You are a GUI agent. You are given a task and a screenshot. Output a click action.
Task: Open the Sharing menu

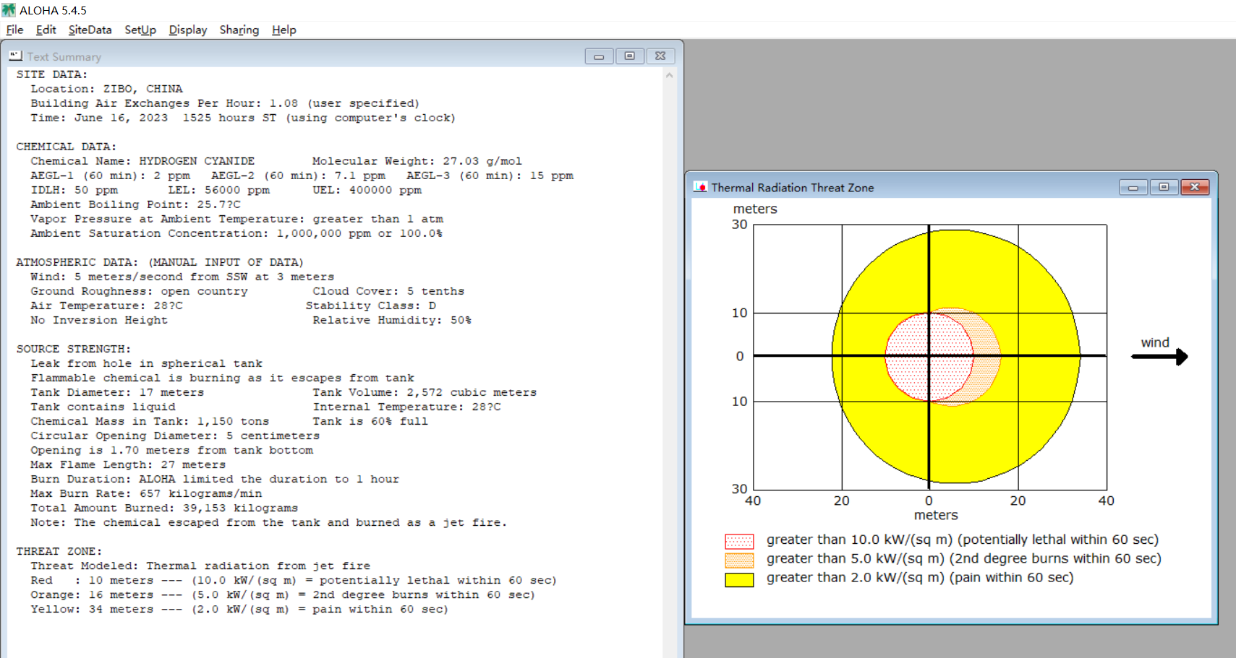click(239, 30)
